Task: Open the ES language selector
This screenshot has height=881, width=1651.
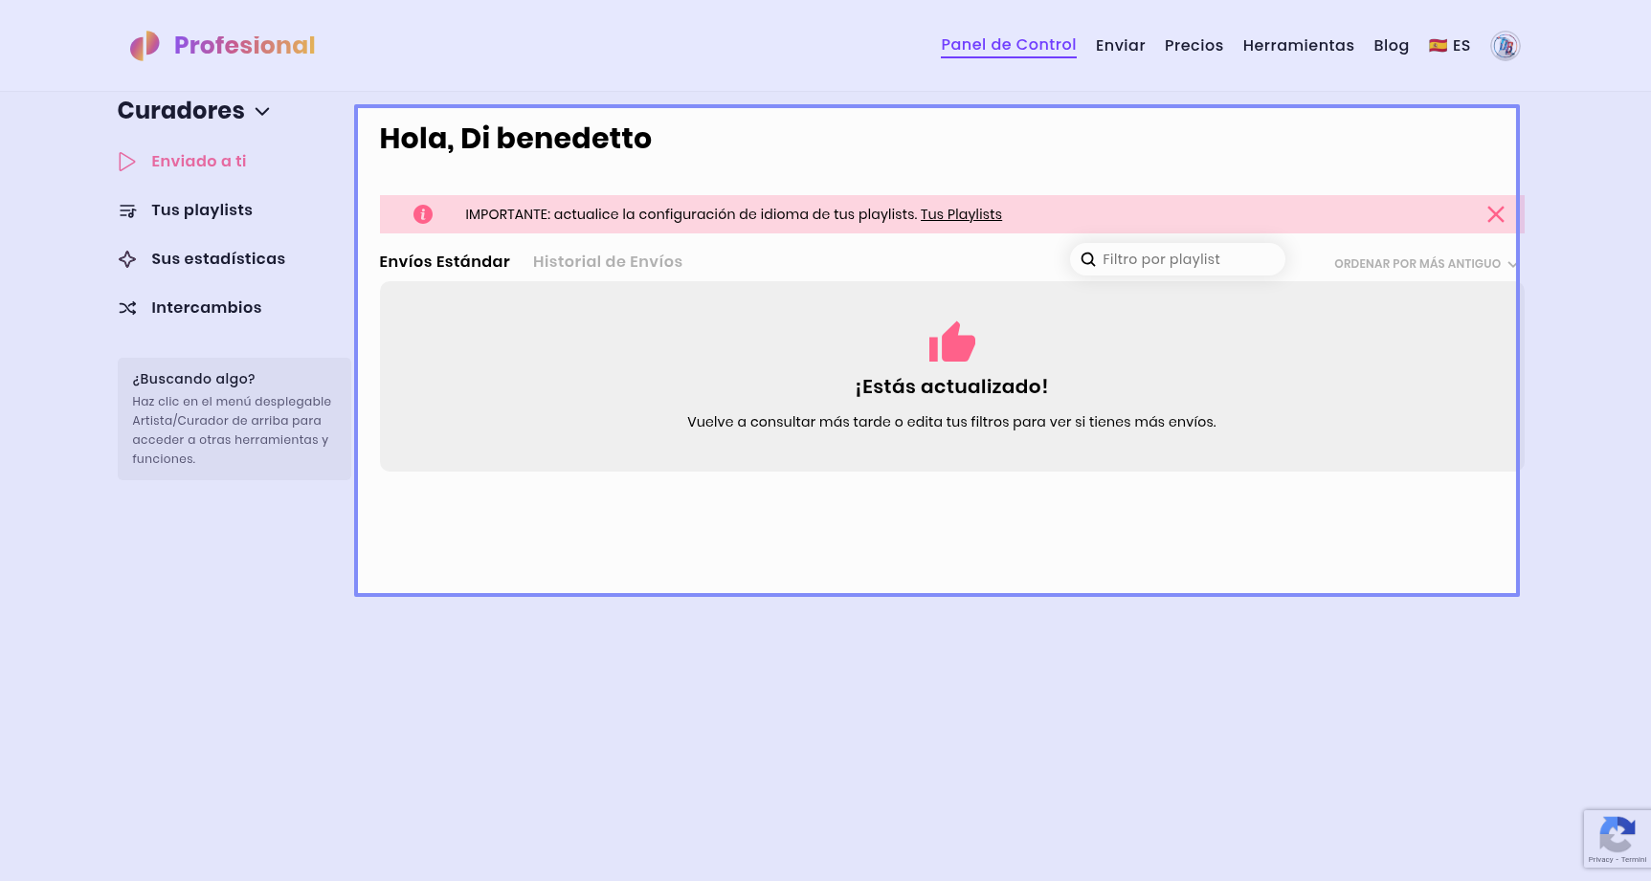Action: 1449,46
